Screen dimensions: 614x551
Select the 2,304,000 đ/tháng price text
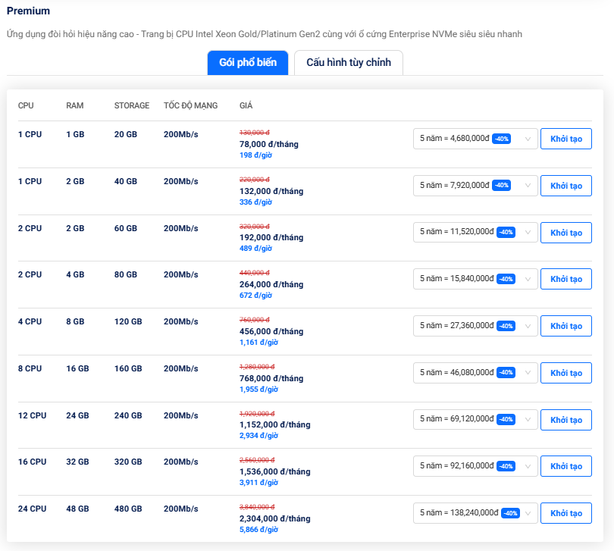pyautogui.click(x=275, y=518)
